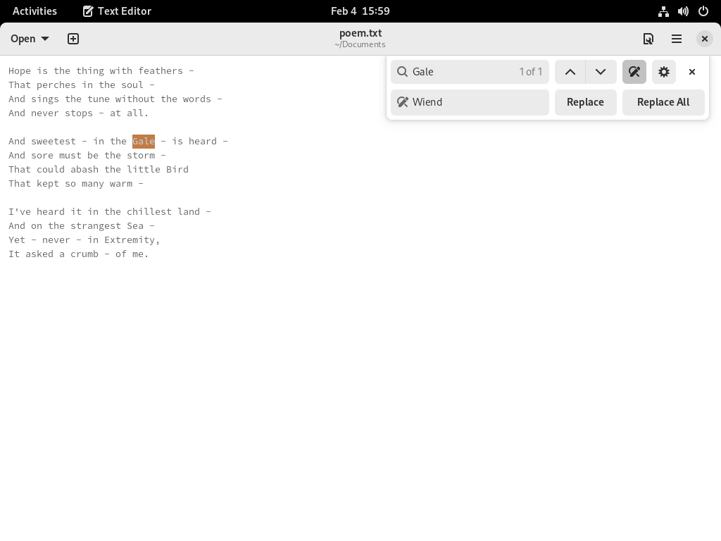
Task: Open the Activities overview
Action: click(x=35, y=11)
